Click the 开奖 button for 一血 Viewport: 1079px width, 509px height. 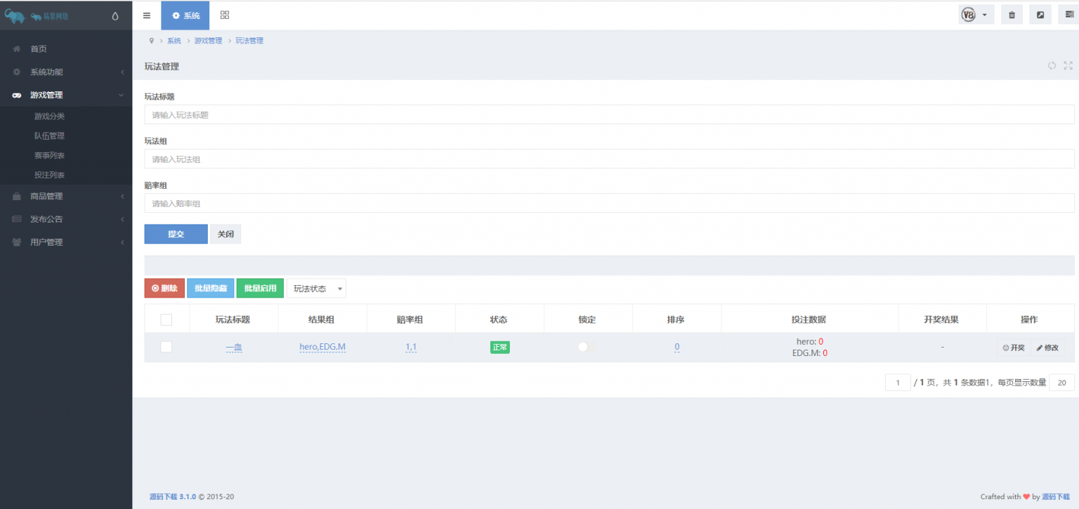(x=1013, y=348)
